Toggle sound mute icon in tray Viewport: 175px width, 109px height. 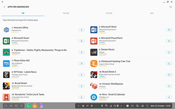(x=137, y=106)
